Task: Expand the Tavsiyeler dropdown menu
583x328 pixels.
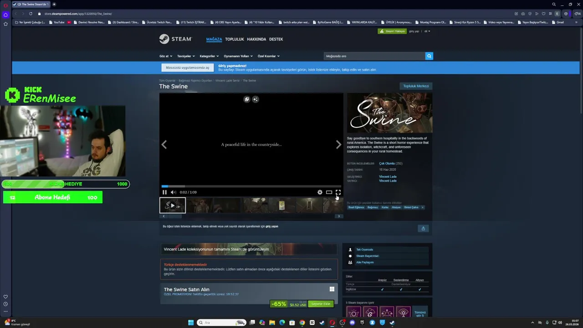Action: (186, 56)
